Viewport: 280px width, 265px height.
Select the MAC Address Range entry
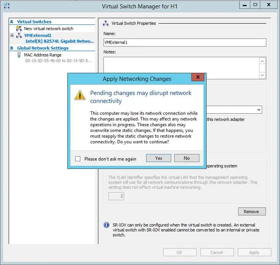tap(43, 55)
